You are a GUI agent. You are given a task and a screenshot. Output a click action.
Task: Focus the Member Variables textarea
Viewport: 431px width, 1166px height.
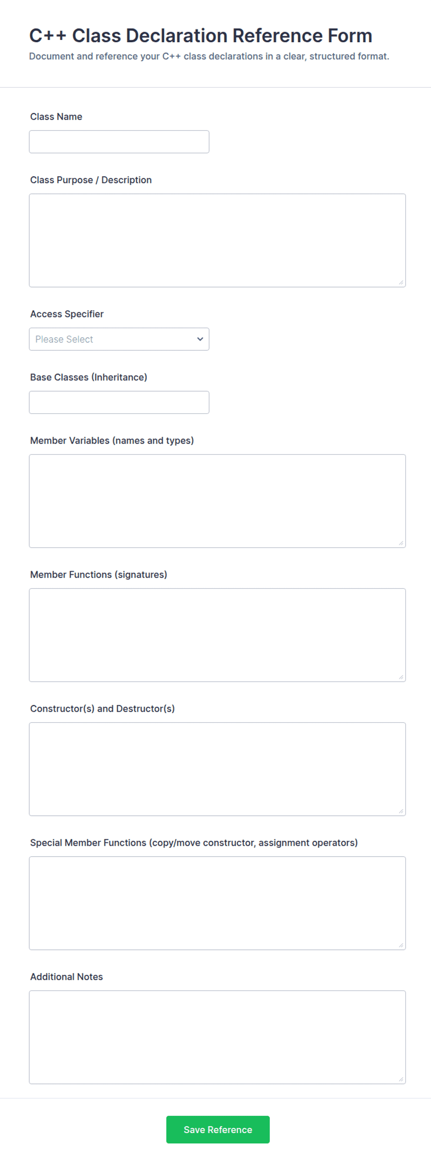217,501
